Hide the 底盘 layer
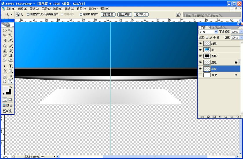The width and height of the screenshot is (243, 159). [x=200, y=69]
